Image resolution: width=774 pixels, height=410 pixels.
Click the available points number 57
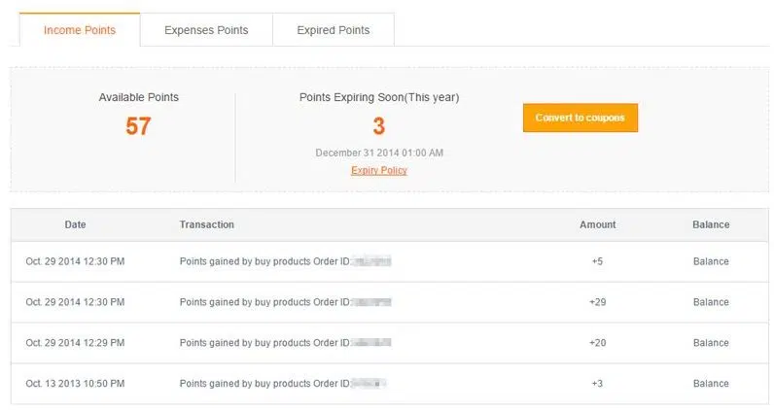(x=138, y=125)
